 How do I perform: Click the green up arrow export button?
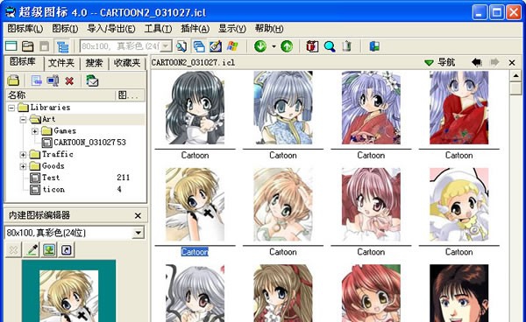coord(287,46)
